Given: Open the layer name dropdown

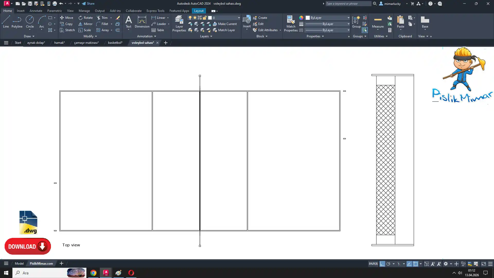Looking at the screenshot, I should point(239,18).
